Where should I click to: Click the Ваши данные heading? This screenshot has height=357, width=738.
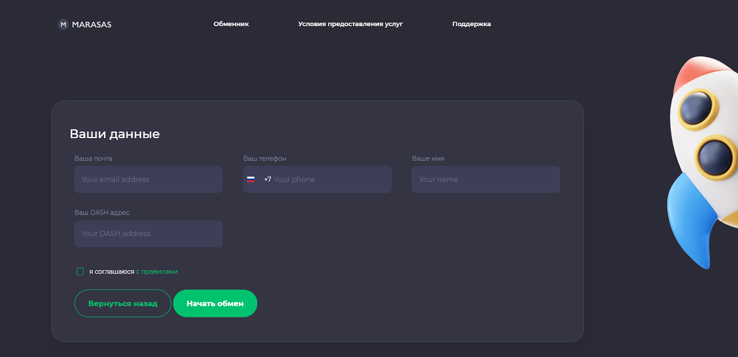tap(115, 134)
